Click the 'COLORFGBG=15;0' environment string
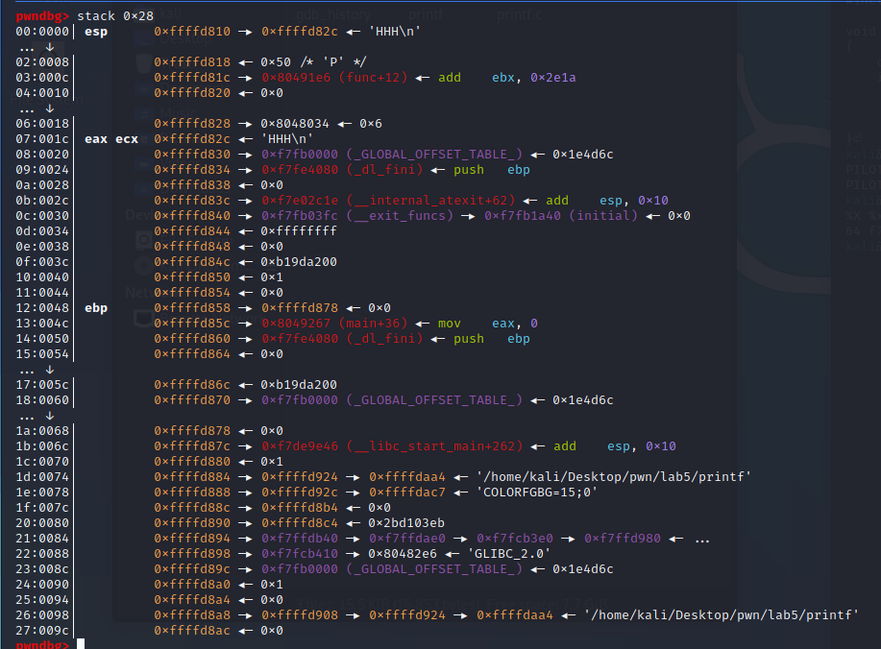This screenshot has width=881, height=649. click(537, 493)
